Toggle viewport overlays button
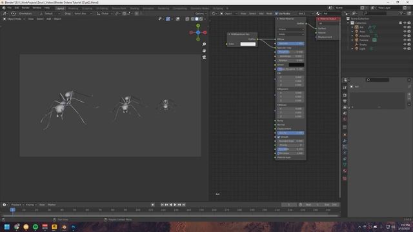 point(178,19)
